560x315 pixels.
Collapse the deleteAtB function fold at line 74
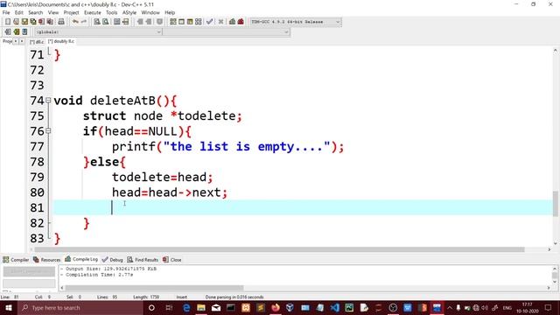(x=48, y=101)
